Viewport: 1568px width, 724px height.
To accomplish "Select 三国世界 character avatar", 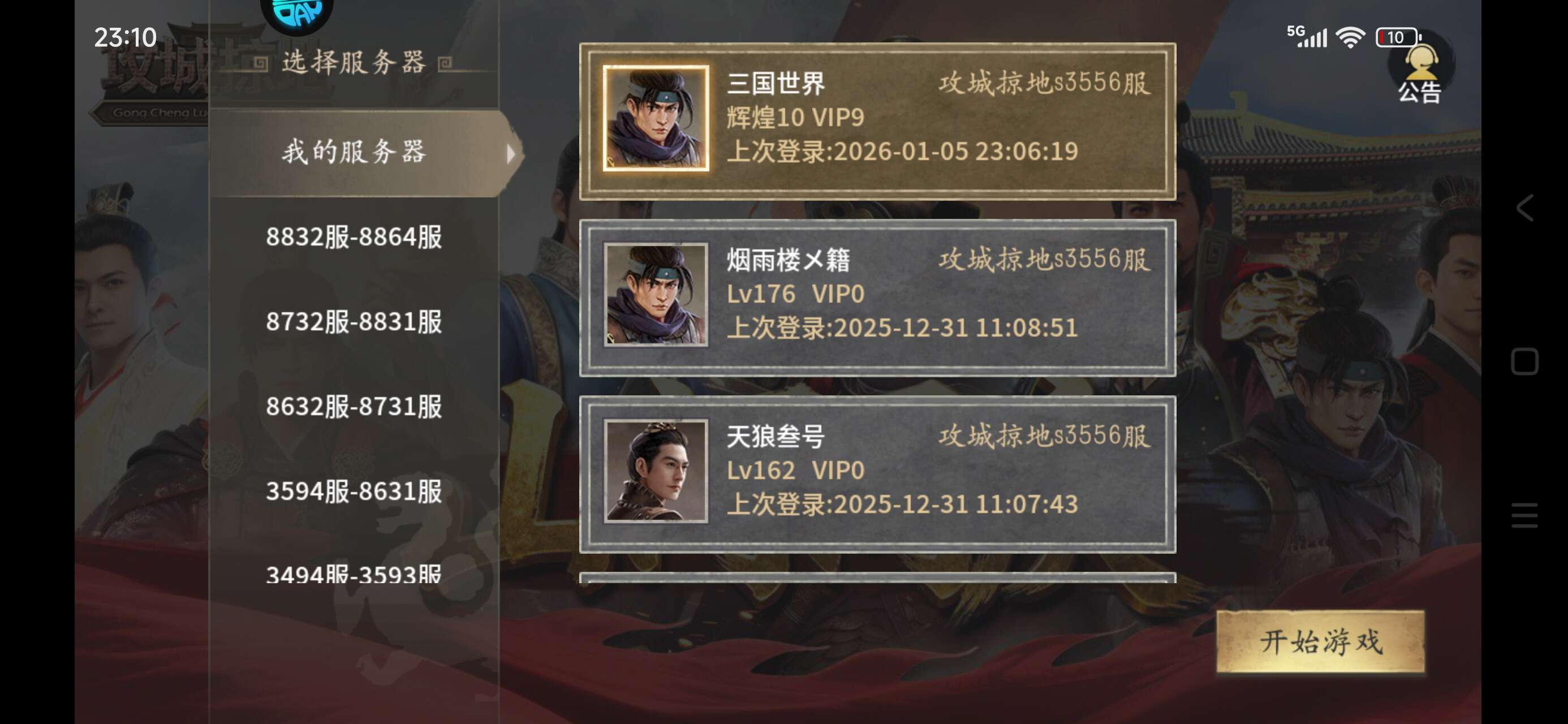I will [x=656, y=118].
